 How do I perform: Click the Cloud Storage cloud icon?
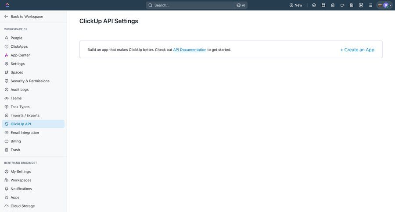pos(7,206)
